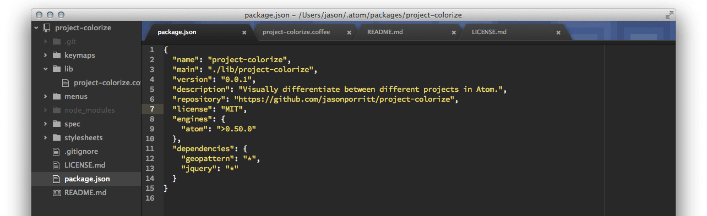Click the window title bar file path
Screen dimensions: 707x216
point(353,15)
